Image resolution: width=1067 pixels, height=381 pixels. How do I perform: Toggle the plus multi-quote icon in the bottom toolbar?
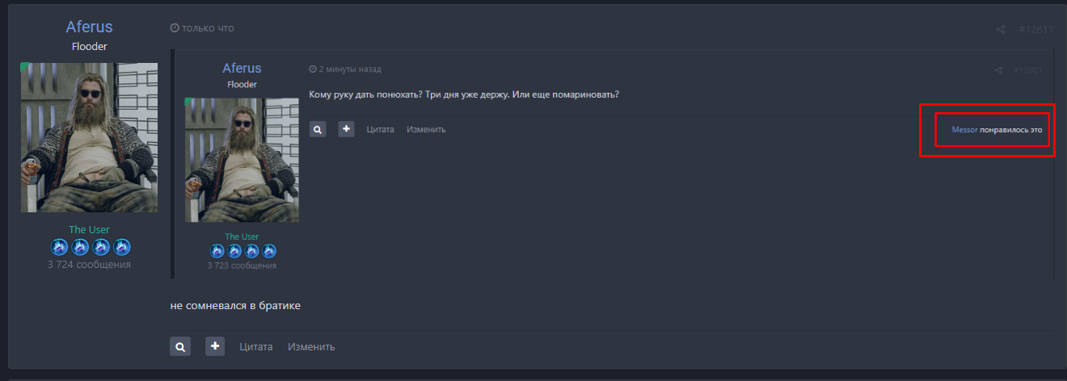214,346
